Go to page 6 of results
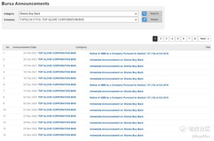The image size is (214, 141). pos(184,39)
